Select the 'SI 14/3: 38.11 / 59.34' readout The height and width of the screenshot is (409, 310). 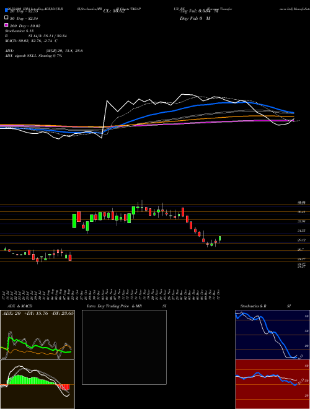coord(48,36)
